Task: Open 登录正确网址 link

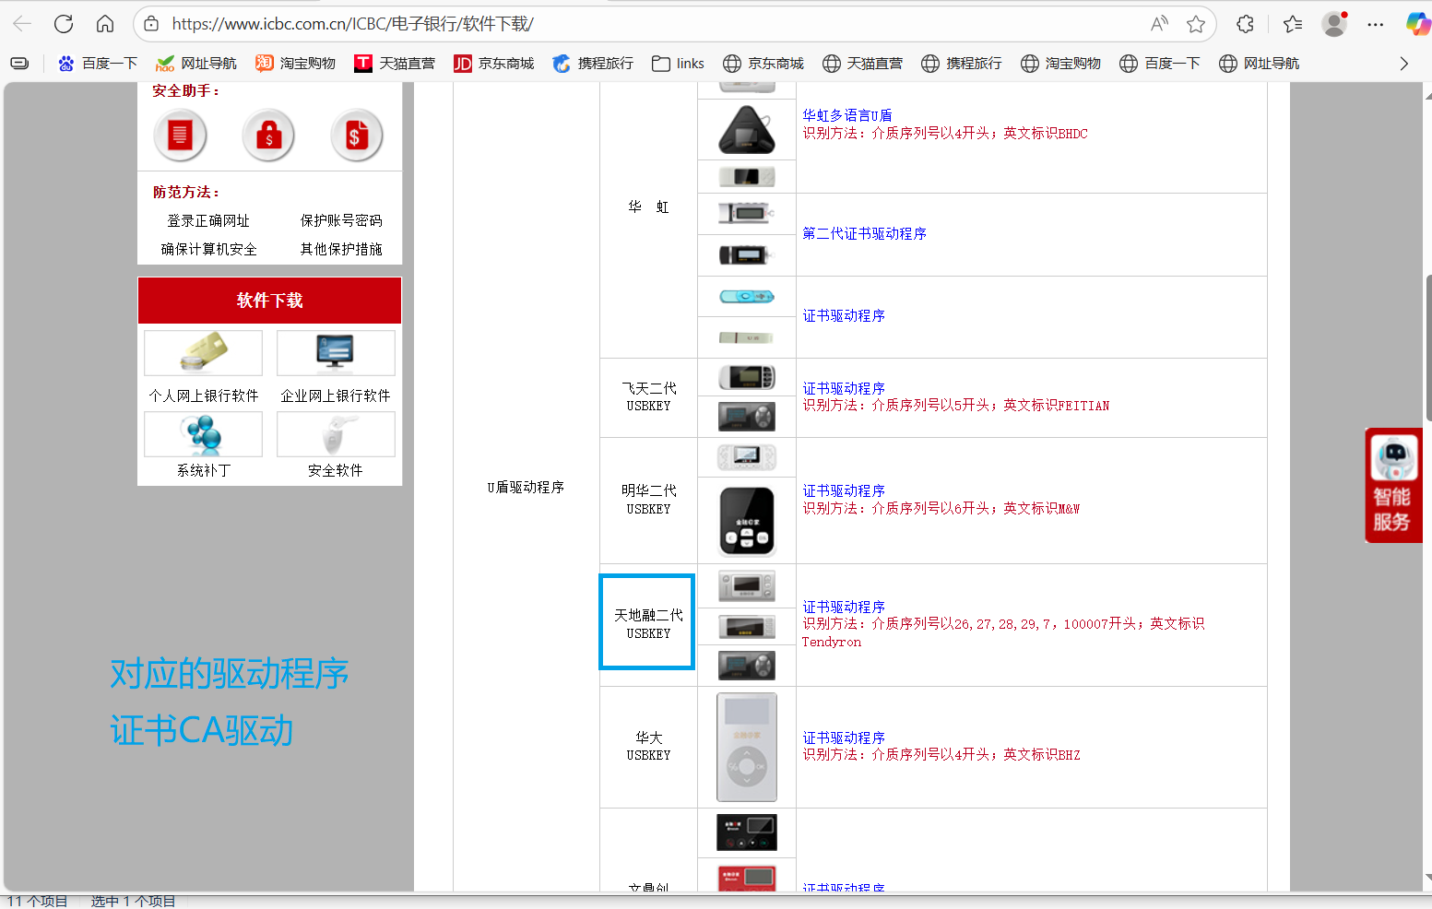Action: [208, 221]
